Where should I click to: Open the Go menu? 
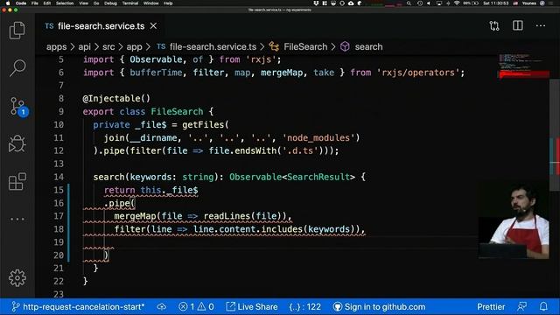pyautogui.click(x=96, y=3)
